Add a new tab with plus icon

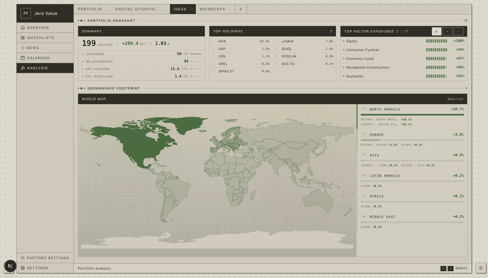click(x=241, y=9)
